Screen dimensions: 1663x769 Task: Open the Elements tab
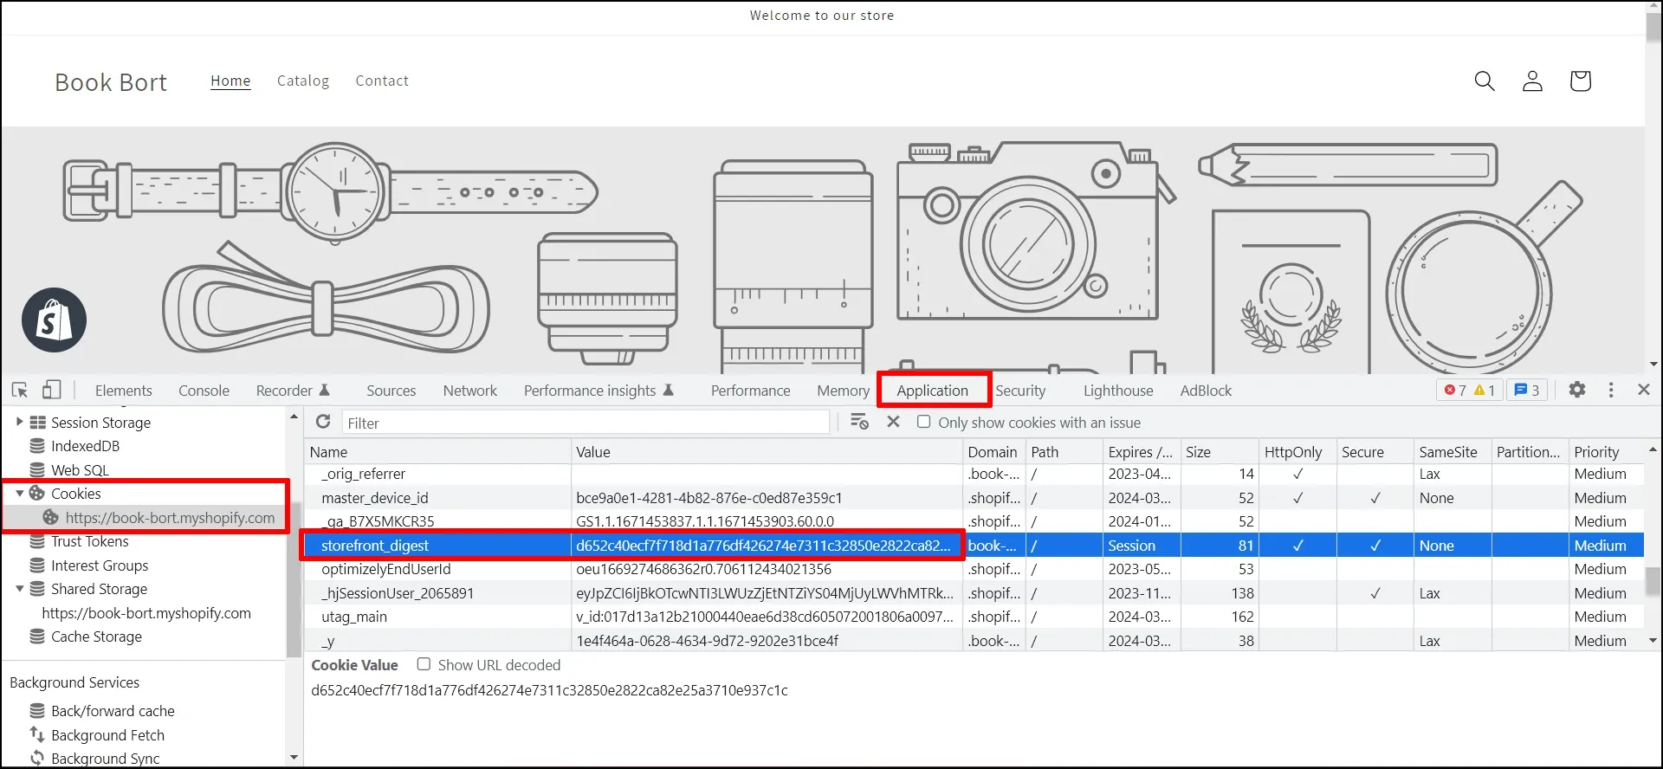124,391
